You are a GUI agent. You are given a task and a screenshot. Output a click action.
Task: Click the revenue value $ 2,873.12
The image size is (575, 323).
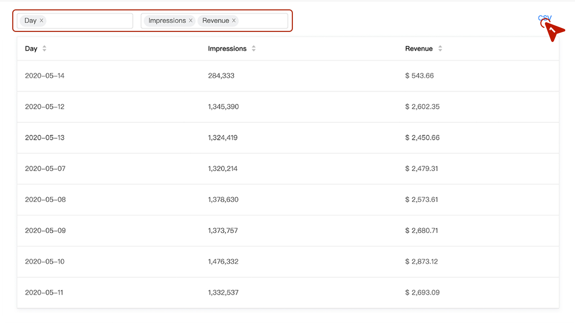tap(422, 261)
